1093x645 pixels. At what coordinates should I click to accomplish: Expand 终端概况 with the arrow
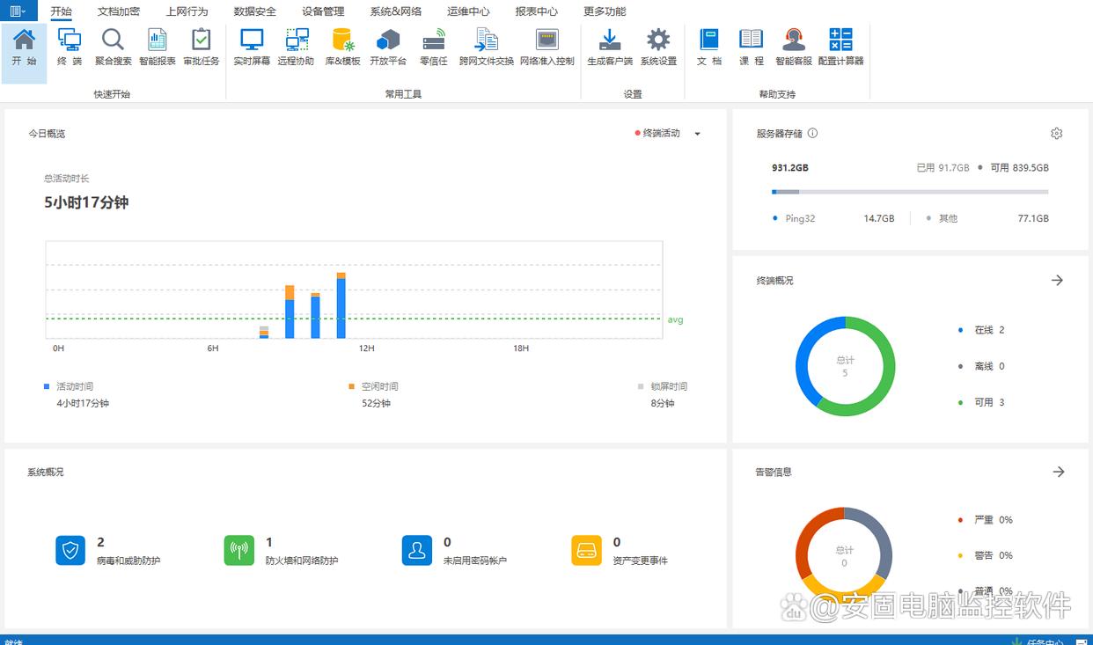(x=1057, y=280)
